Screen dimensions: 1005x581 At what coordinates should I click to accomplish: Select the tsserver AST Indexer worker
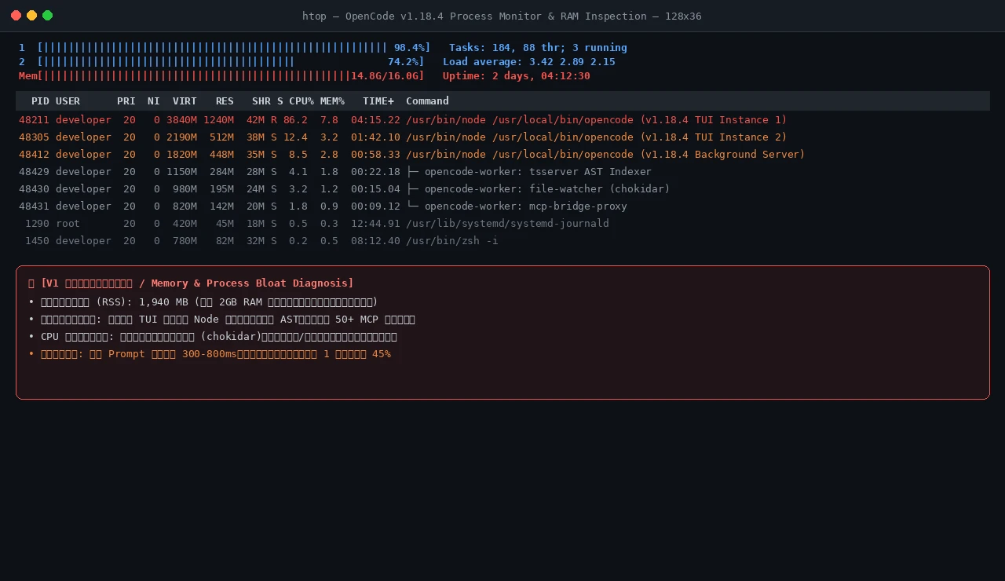coord(502,171)
